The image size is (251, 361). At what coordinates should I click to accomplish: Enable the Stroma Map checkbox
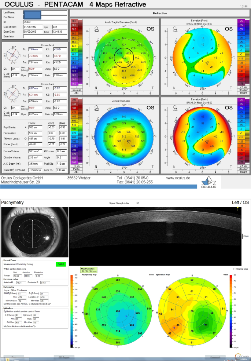pyautogui.click(x=235, y=269)
